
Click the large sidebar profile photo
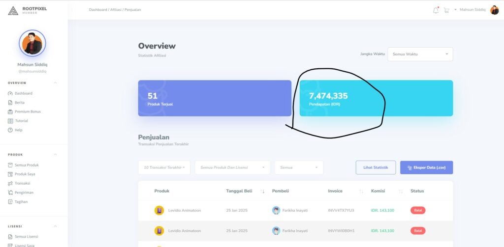click(x=32, y=44)
